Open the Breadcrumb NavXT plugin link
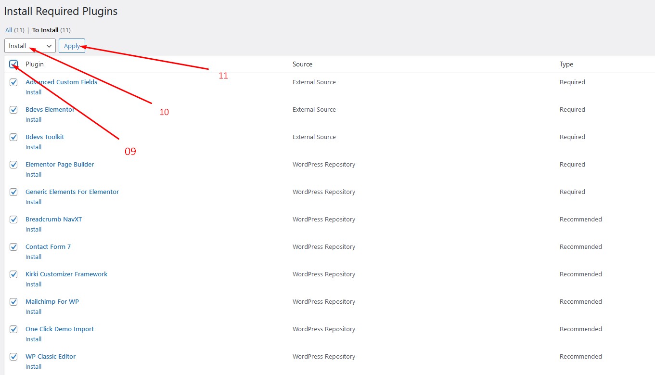The width and height of the screenshot is (655, 375). click(x=54, y=219)
